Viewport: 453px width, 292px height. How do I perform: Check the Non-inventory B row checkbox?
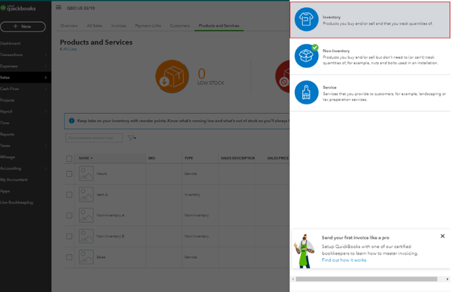point(69,236)
